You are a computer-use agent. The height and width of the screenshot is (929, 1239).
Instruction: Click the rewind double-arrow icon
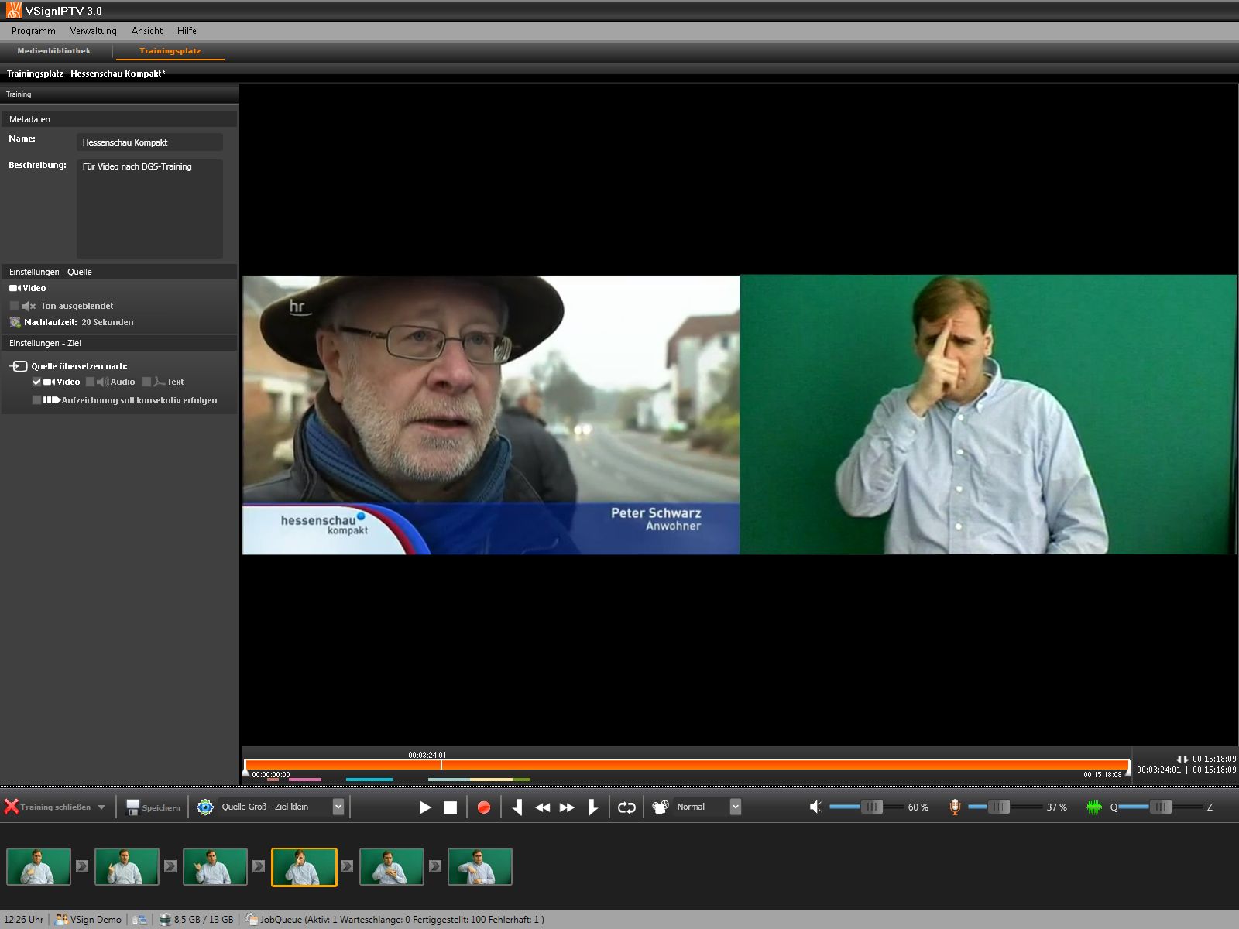tap(542, 807)
